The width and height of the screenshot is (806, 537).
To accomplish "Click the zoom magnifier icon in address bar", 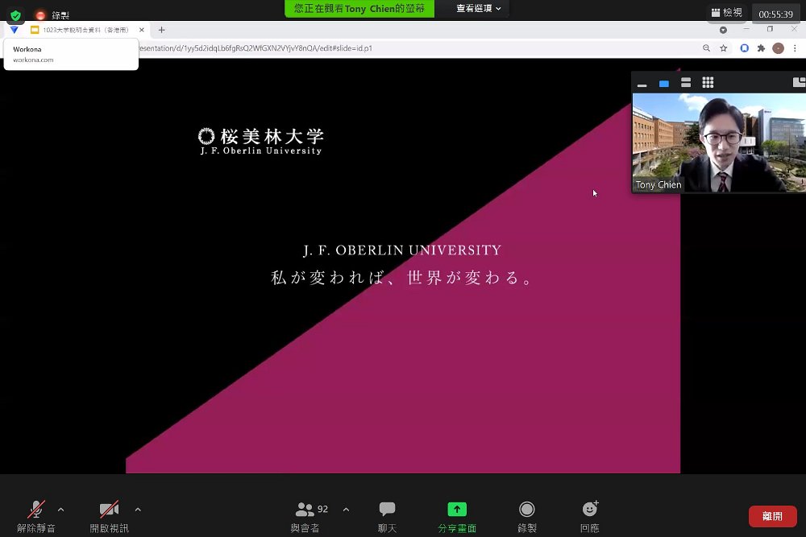I will coord(706,48).
